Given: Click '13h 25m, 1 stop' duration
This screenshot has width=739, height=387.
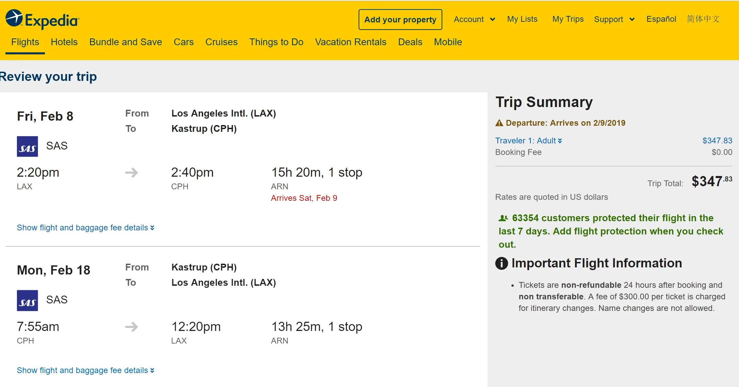Looking at the screenshot, I should tap(317, 327).
